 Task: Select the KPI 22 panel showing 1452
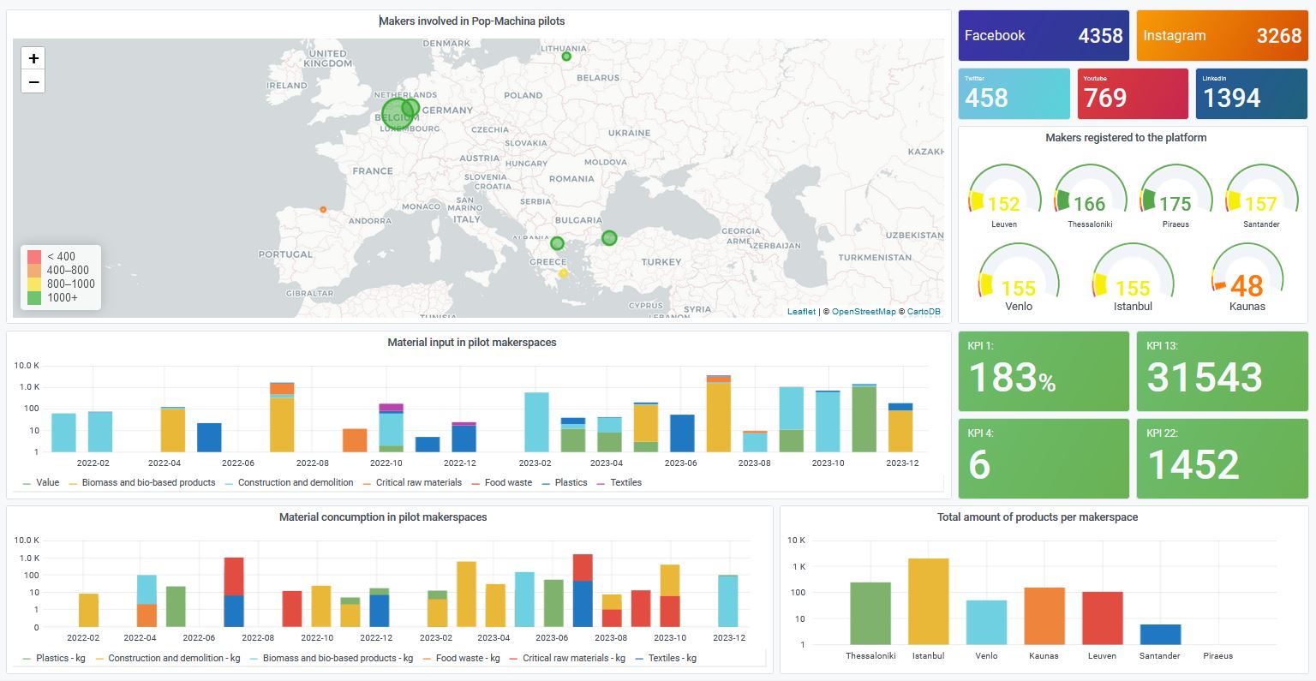(1223, 458)
